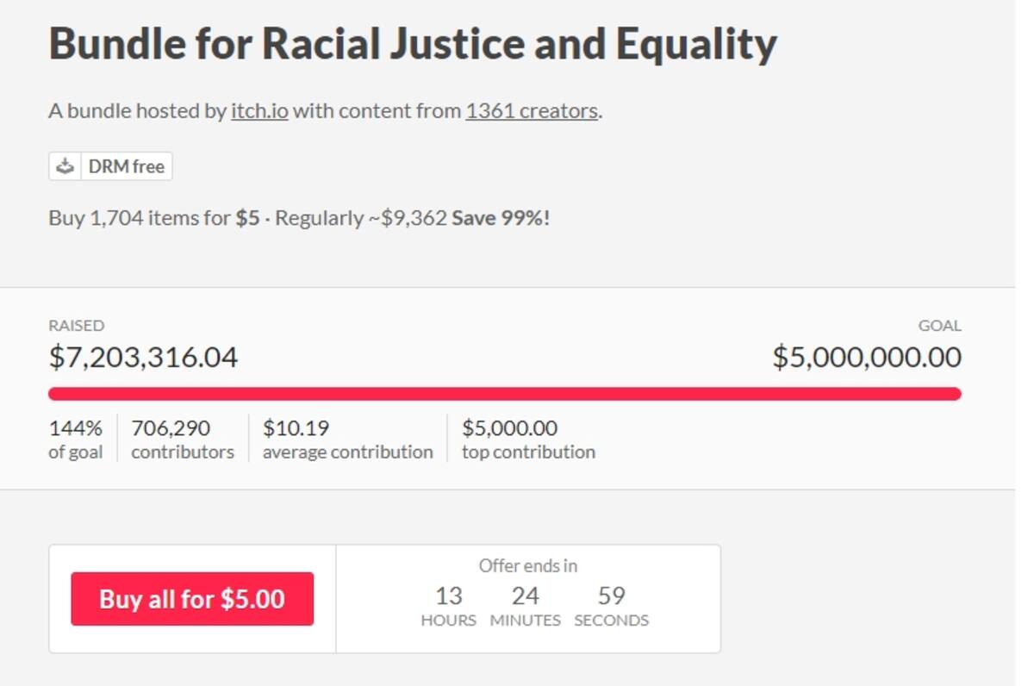1034x686 pixels.
Task: Open the 1361 creators link
Action: click(x=532, y=111)
